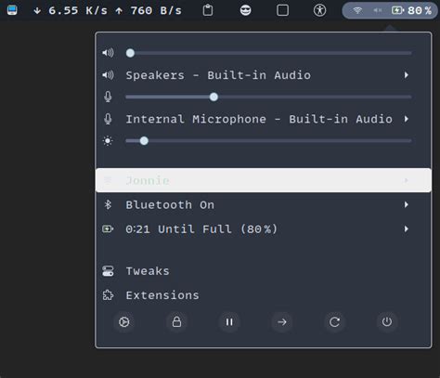
Task: Mute speakers via the volume slider's speaker icon
Action: coord(108,53)
